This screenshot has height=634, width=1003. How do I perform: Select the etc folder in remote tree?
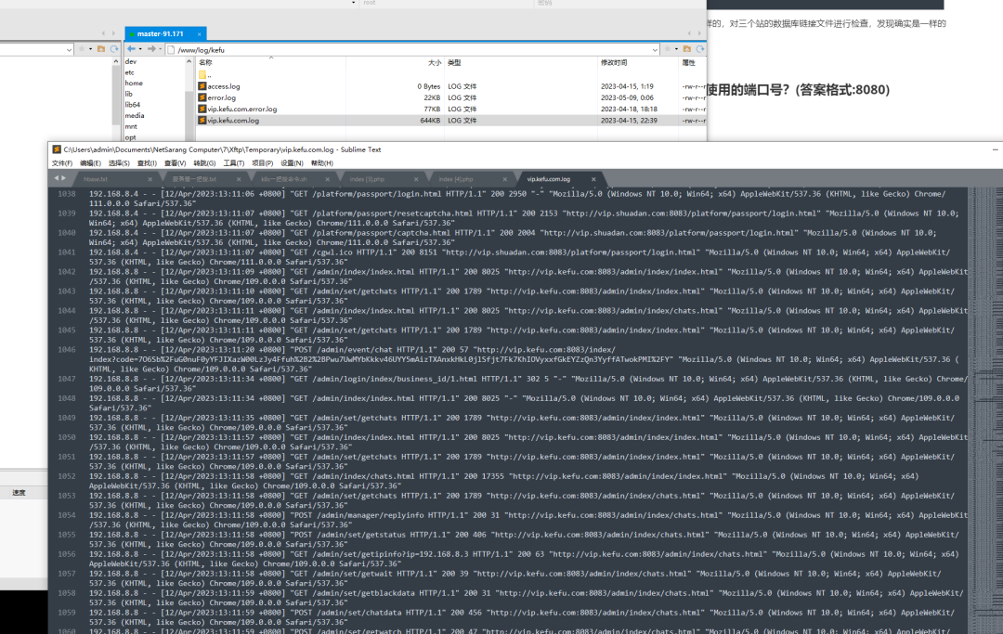pos(130,72)
